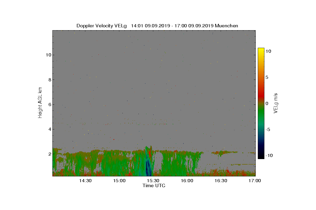Click the colorbar value '10'
The image size is (316, 210).
(268, 51)
